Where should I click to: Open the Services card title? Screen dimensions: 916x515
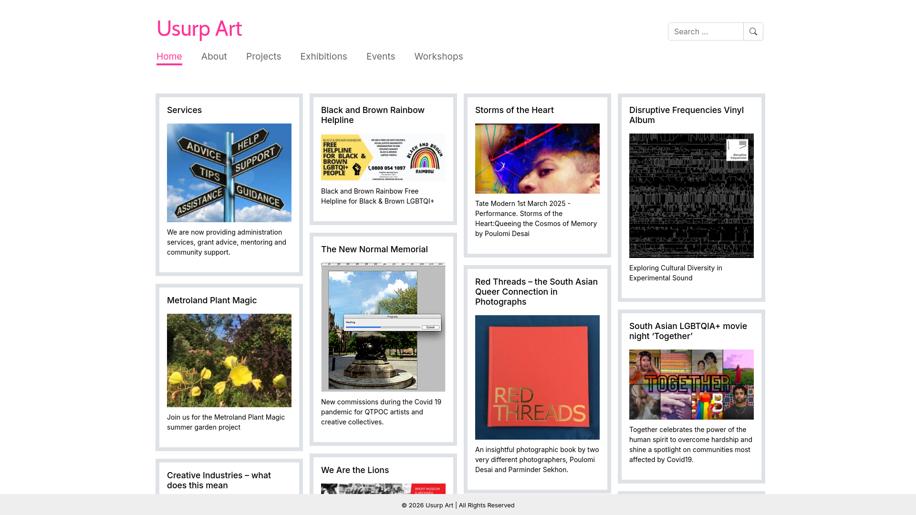[x=184, y=110]
